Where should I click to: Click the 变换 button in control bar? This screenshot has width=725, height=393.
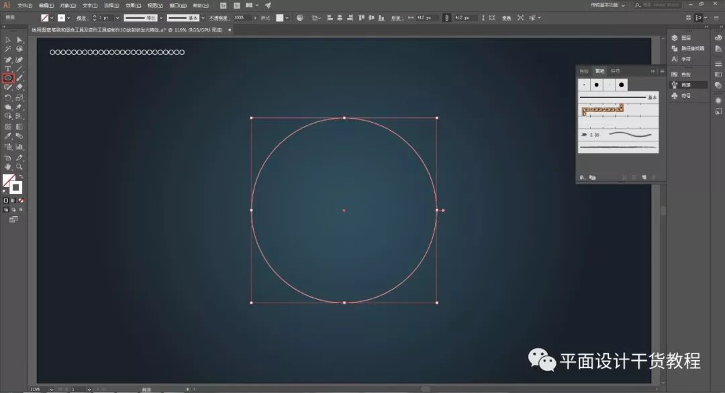[507, 18]
